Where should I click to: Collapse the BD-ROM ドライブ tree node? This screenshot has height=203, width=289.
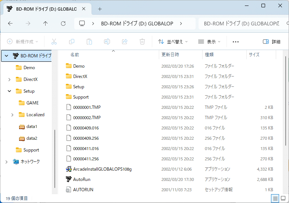(7, 56)
